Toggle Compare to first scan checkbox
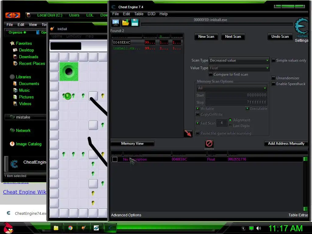This screenshot has width=312, height=234. click(211, 74)
